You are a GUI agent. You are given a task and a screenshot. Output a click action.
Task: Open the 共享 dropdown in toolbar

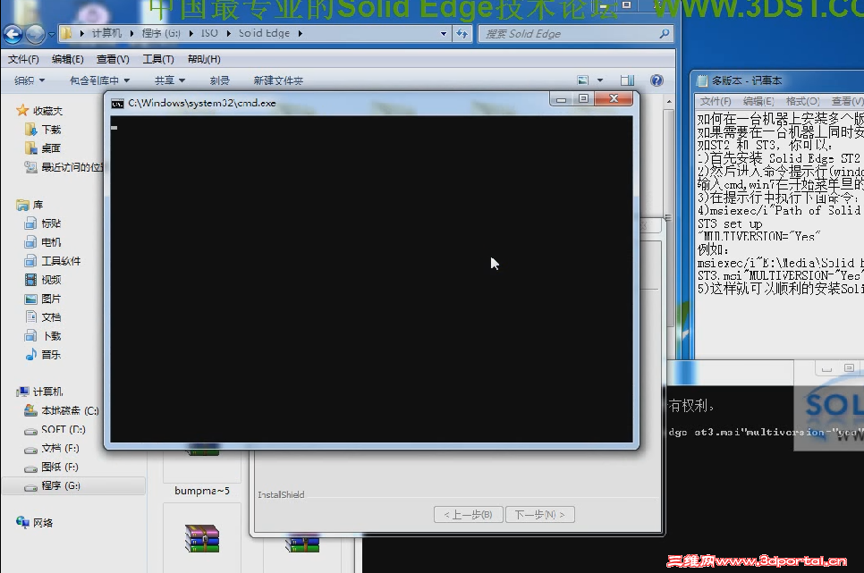click(170, 80)
